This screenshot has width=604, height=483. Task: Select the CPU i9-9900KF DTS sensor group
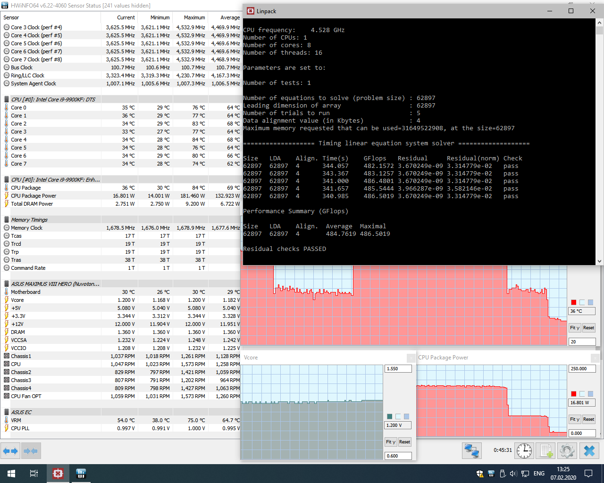tap(121, 100)
